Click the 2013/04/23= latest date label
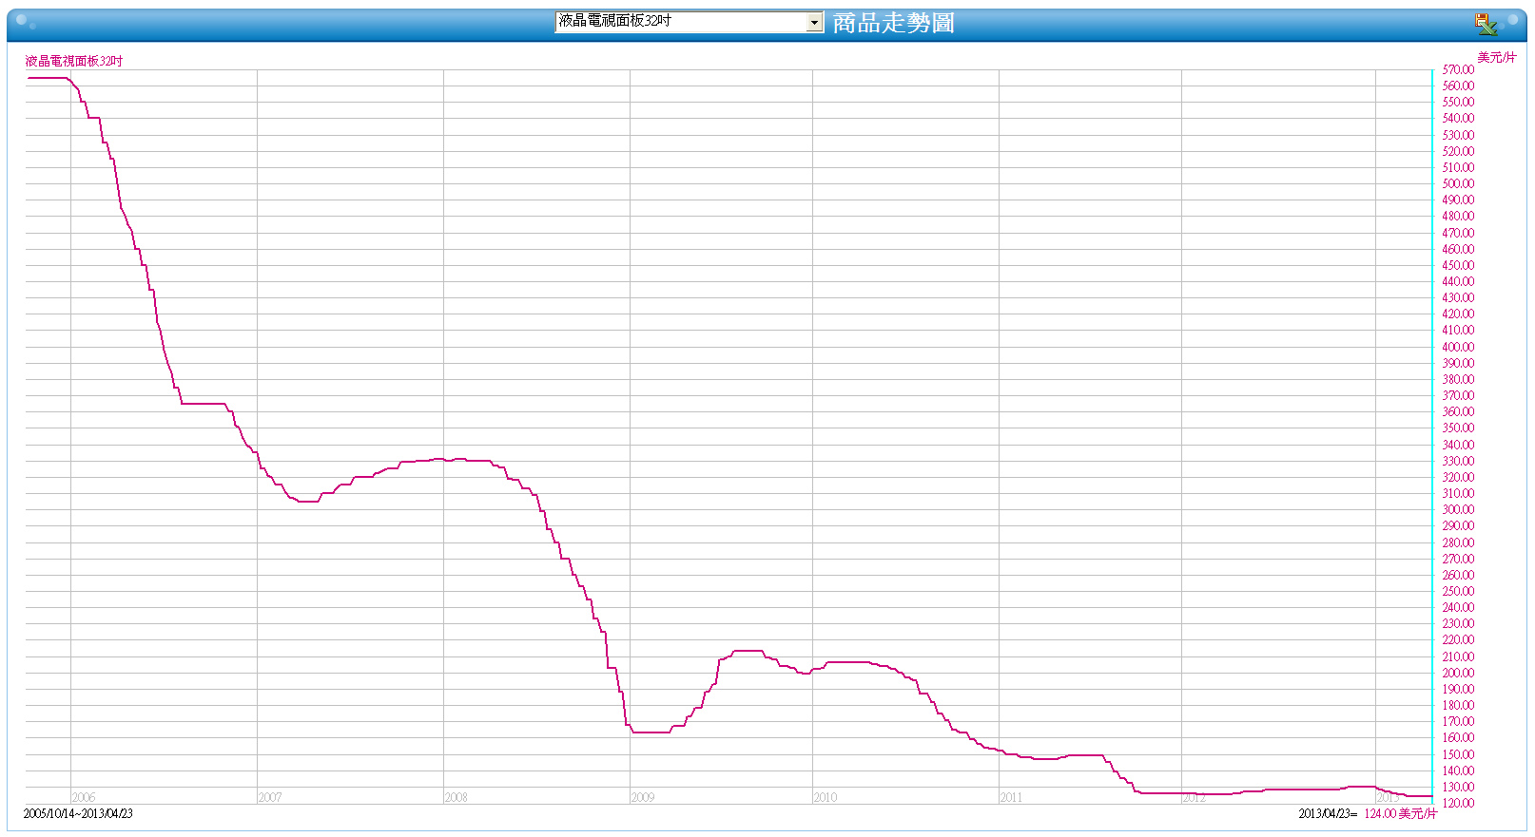The image size is (1535, 837). (1328, 813)
